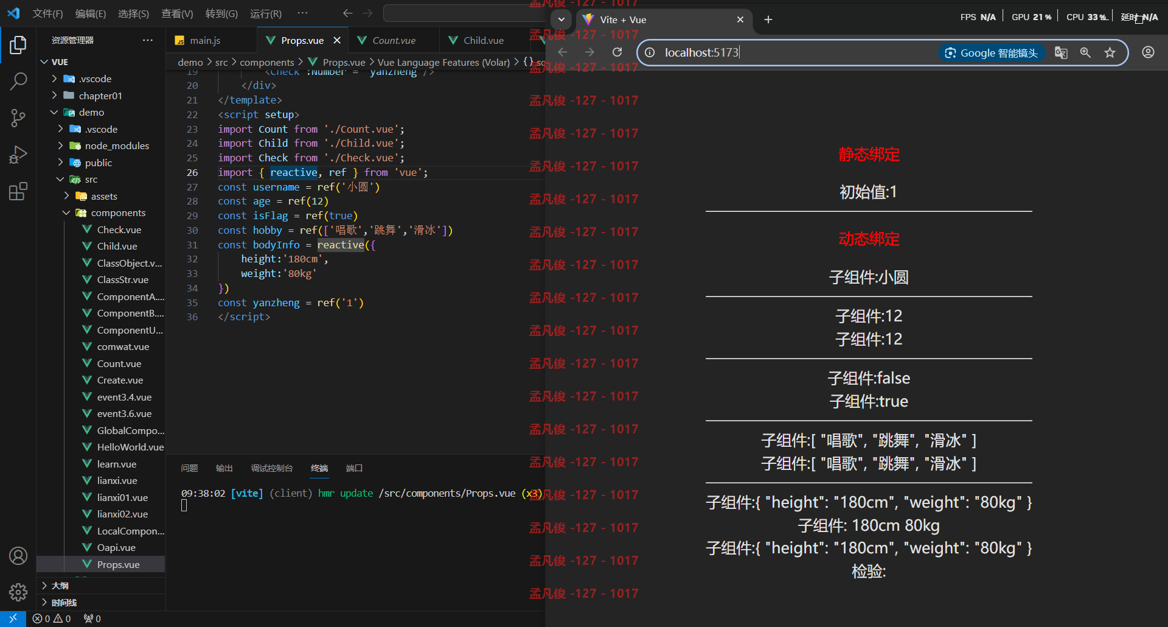The image size is (1168, 627).
Task: Open errors and warnings status indicator
Action: 52,618
